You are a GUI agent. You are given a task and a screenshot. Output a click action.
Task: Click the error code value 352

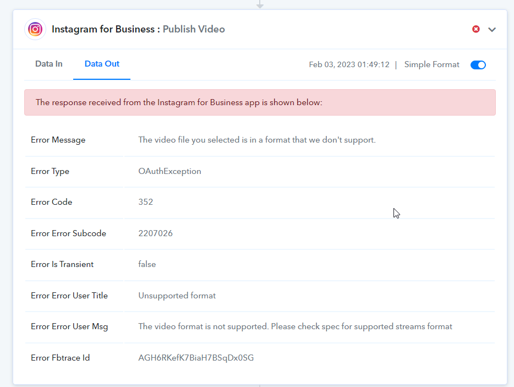(145, 202)
